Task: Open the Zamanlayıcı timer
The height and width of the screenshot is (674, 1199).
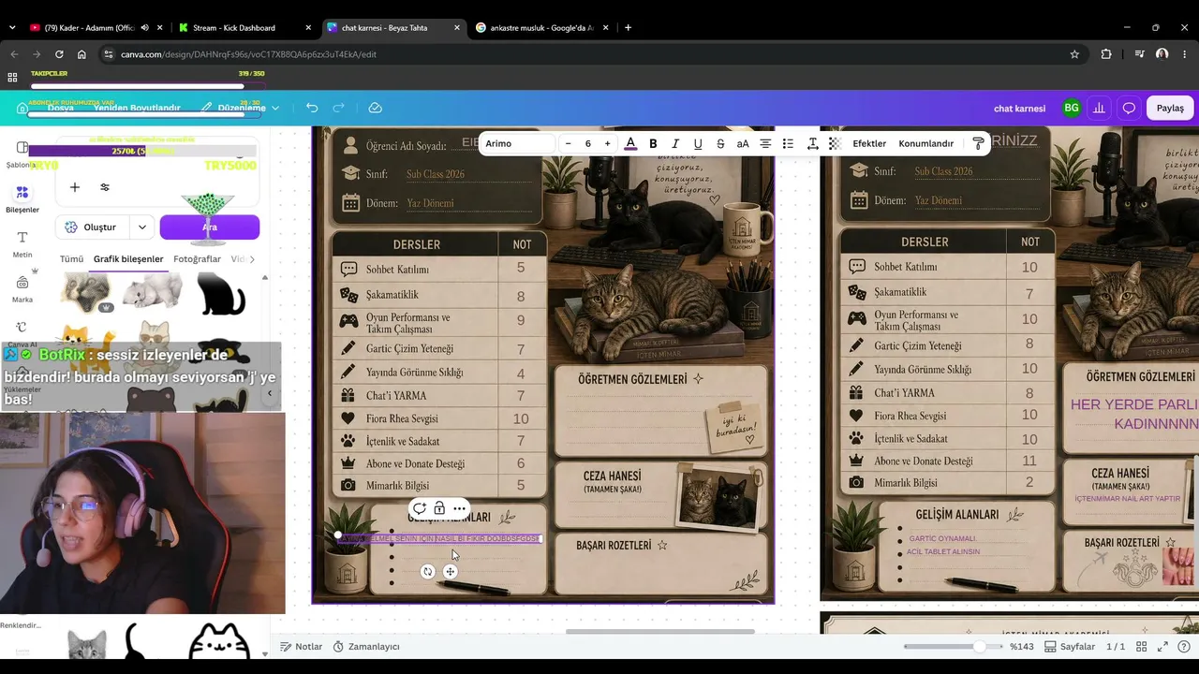Action: click(366, 647)
